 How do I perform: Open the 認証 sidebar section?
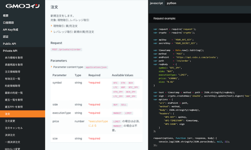5,37
